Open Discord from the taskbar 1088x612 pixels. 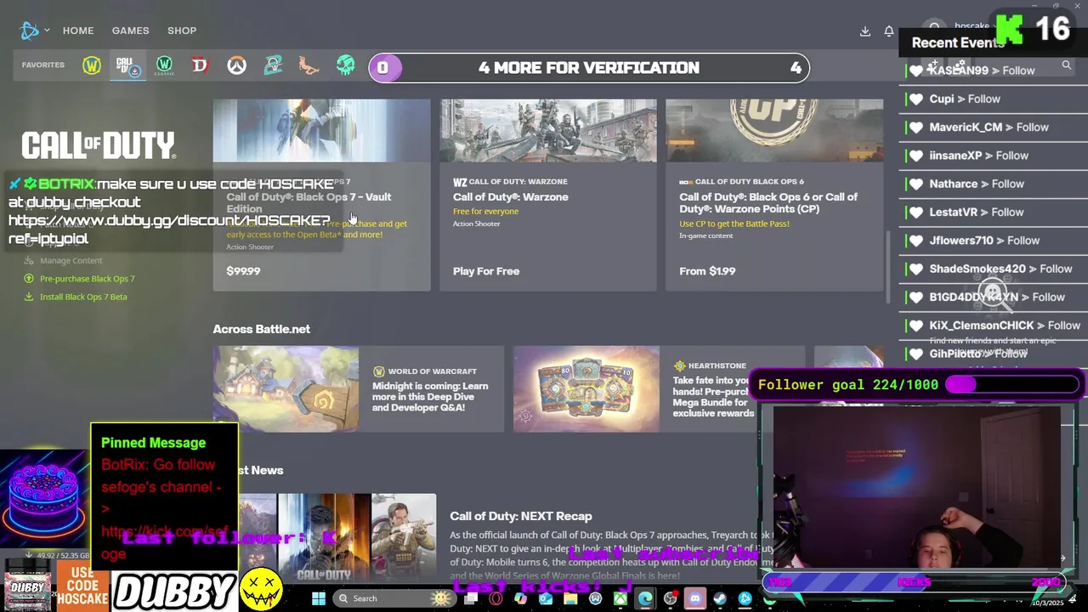(695, 598)
